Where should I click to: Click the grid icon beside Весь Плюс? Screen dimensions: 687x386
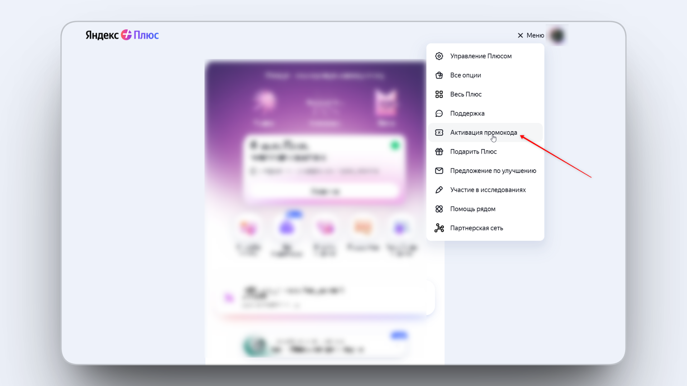click(x=439, y=94)
